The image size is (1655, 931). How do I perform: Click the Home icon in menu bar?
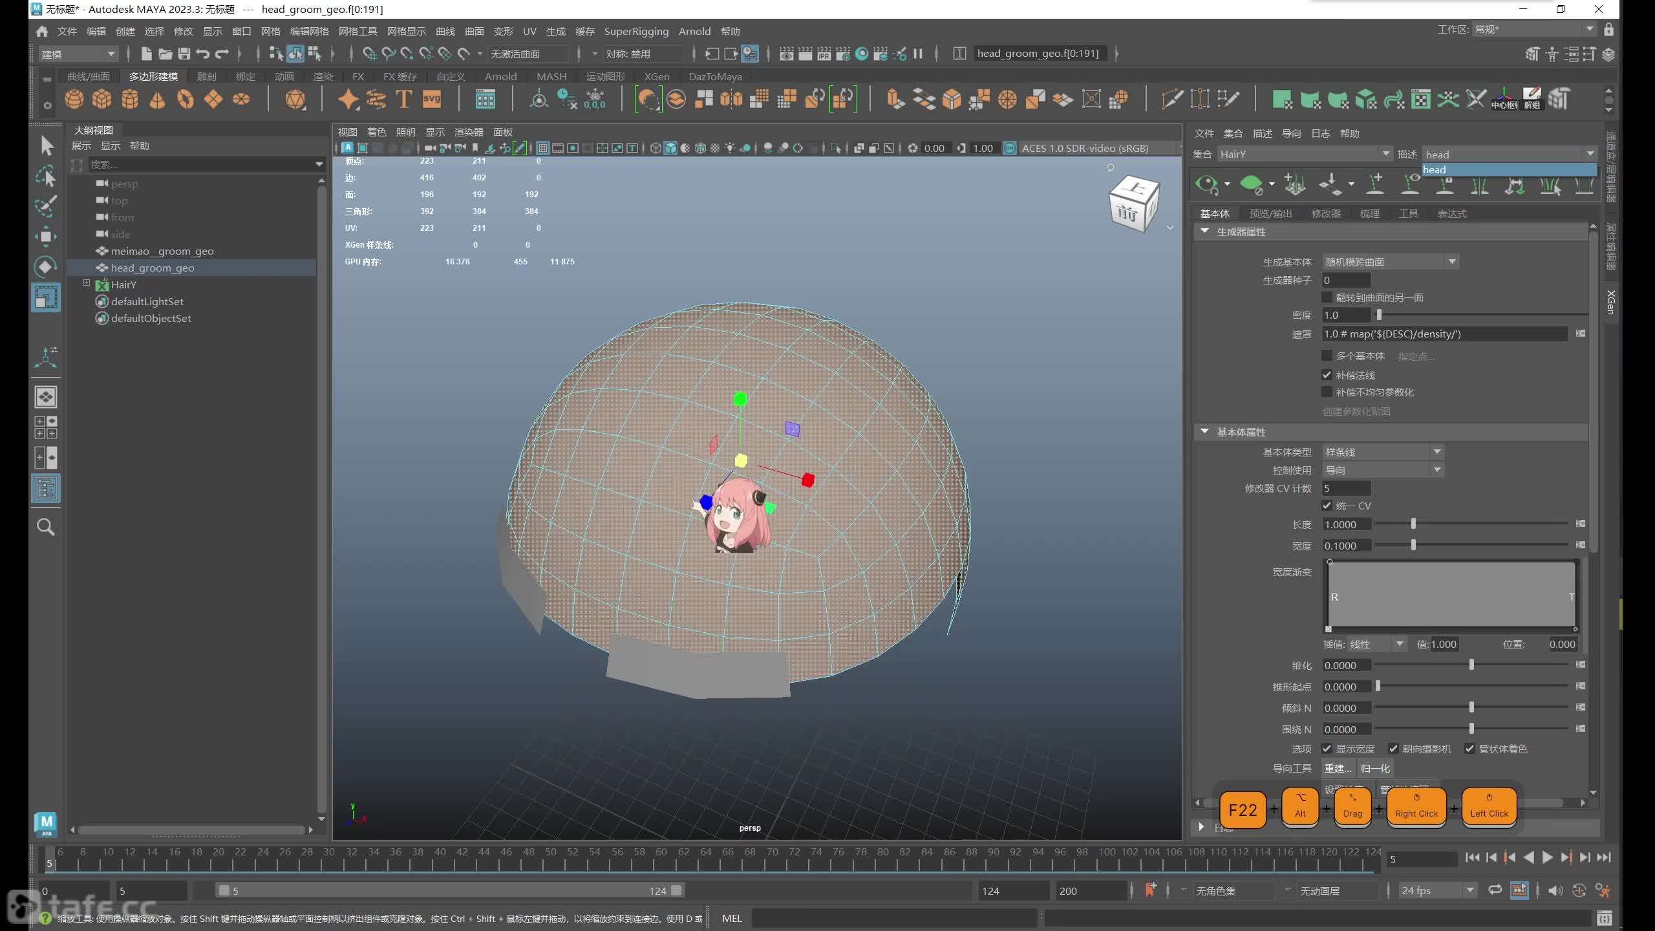click(42, 31)
